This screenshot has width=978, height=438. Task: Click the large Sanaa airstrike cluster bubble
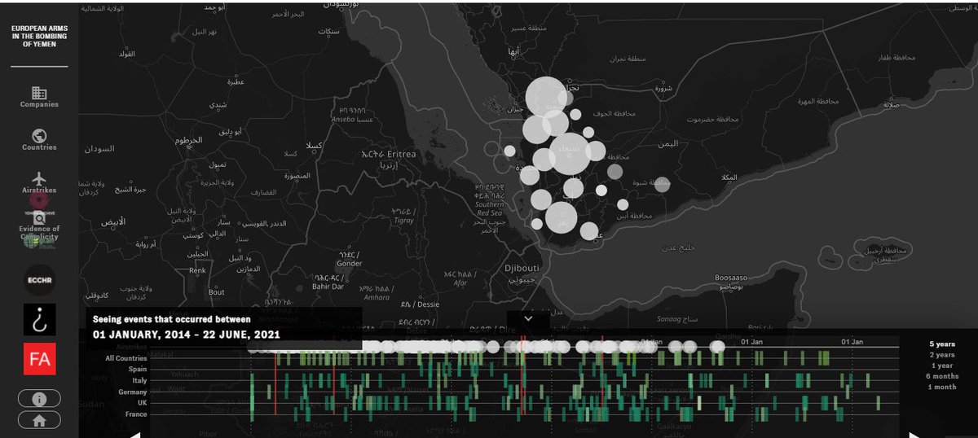570,154
